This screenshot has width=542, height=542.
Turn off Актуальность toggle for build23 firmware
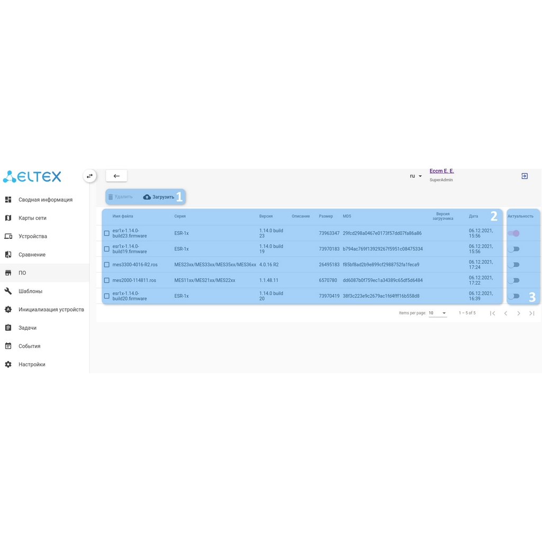click(x=513, y=233)
